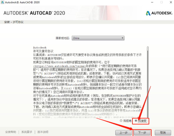174x136 pixels.
Task: Click the AUTODESK AUTOCAD 2020 banner title
Action: 34,13
